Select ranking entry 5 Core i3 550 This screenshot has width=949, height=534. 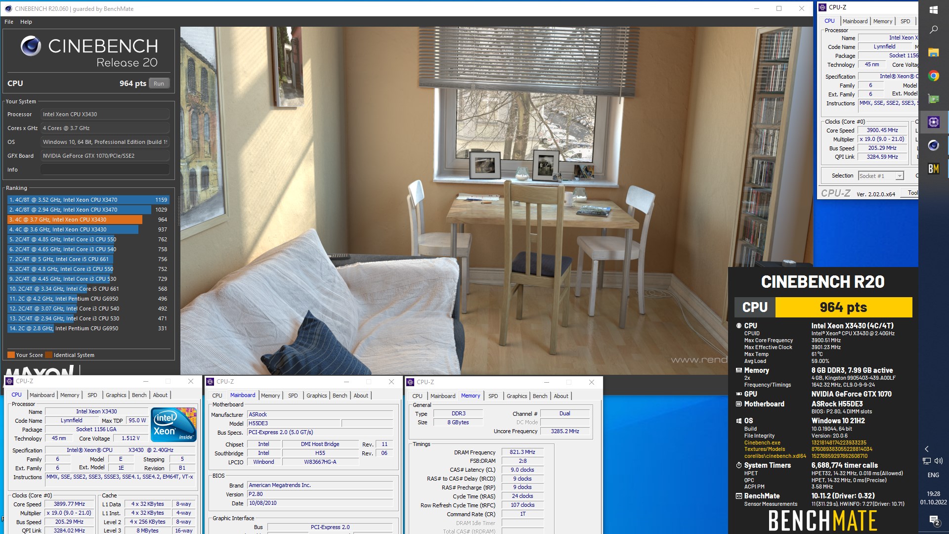click(x=88, y=239)
